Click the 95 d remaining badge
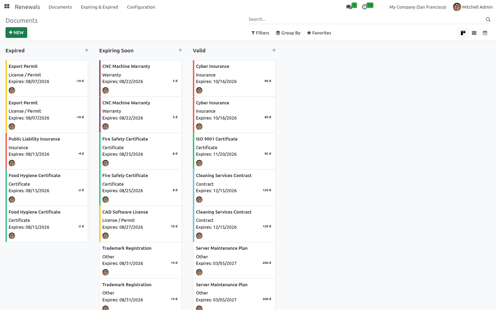 click(268, 154)
